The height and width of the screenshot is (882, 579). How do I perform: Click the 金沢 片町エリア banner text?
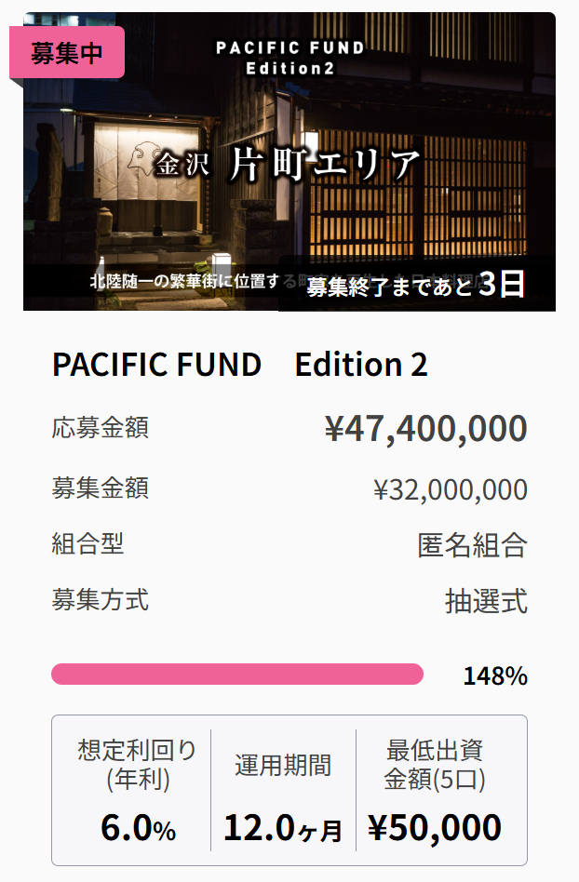(288, 165)
